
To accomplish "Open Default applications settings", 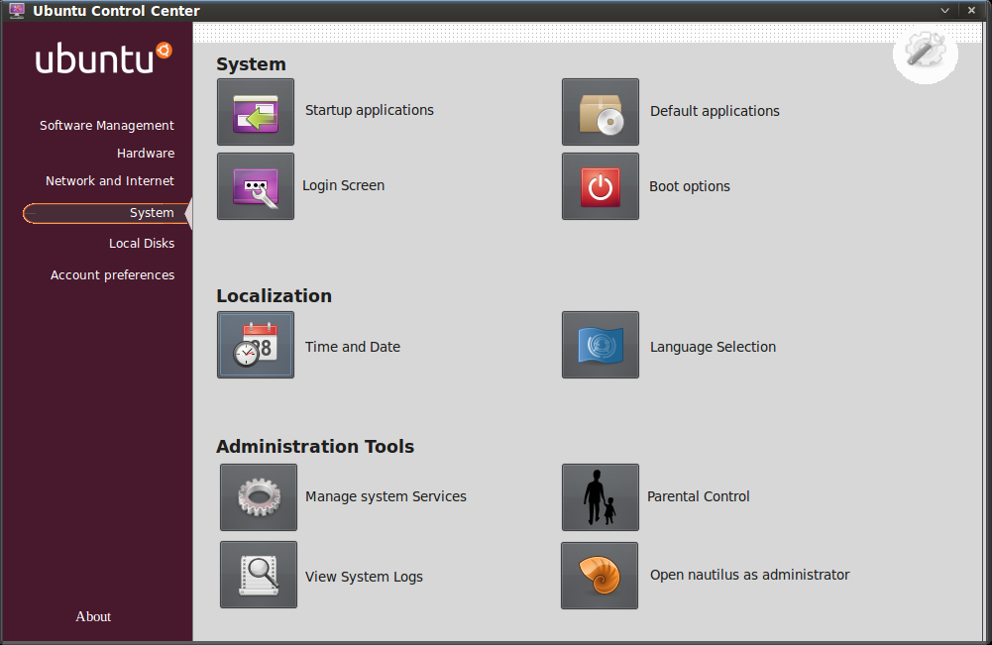I will point(600,111).
